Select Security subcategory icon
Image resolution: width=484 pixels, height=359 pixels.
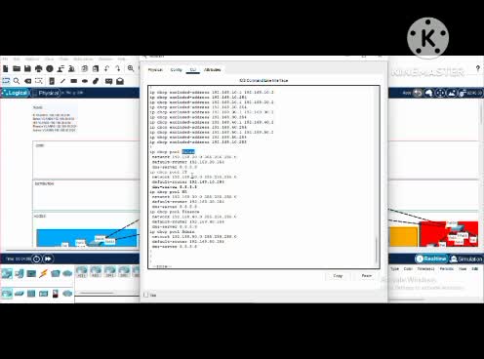coord(56,294)
